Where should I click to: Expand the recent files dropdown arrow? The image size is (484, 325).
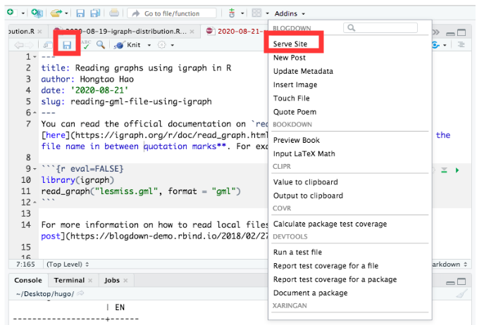pos(66,13)
